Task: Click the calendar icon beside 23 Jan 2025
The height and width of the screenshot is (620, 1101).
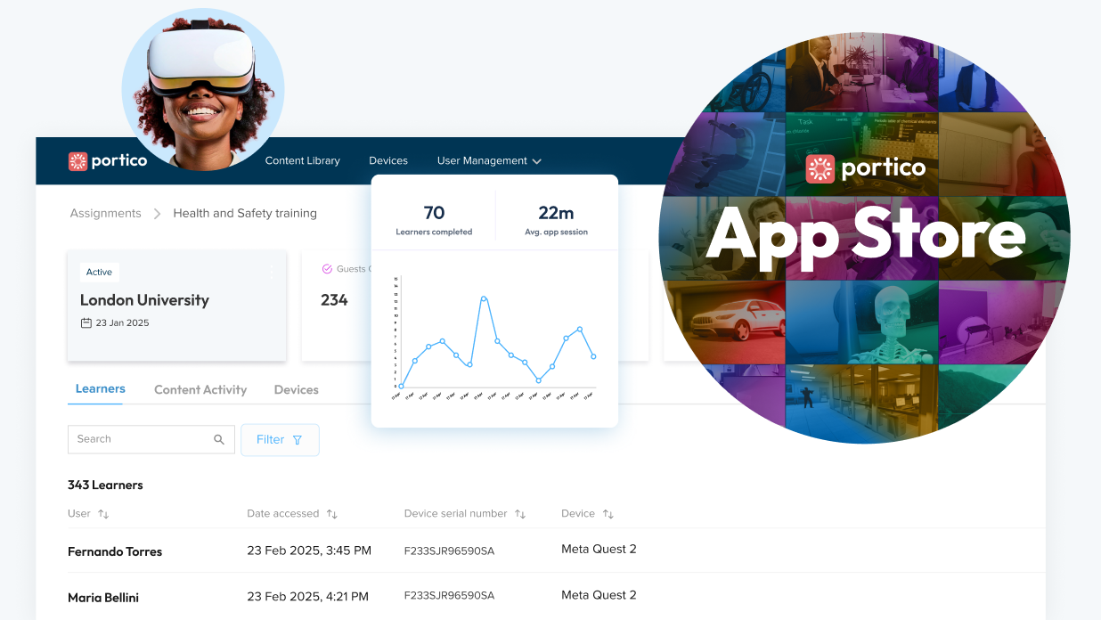Action: 86,323
